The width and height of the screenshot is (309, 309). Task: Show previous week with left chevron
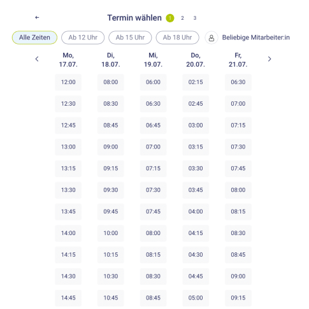[37, 59]
